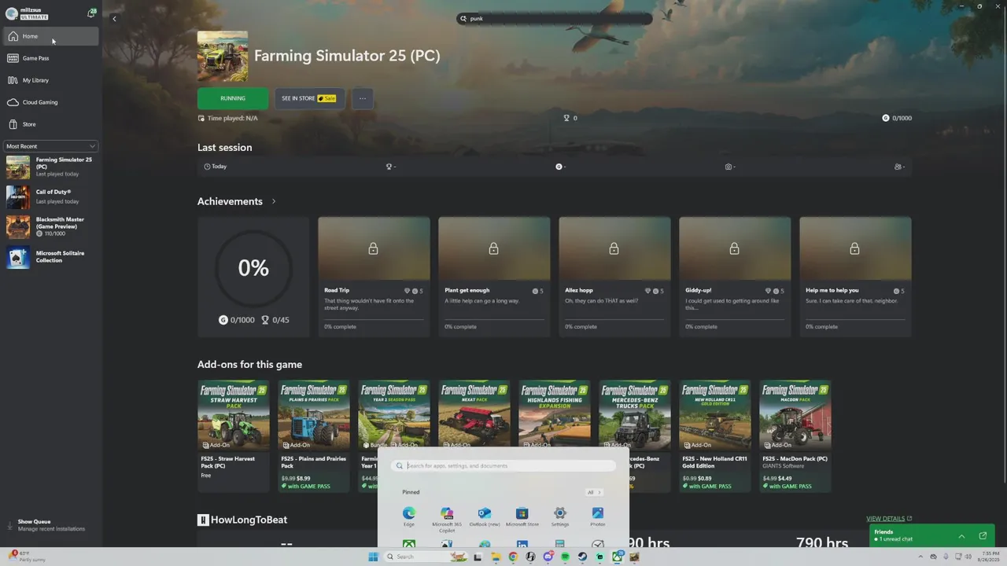This screenshot has width=1007, height=566.
Task: Open Game Pass in the sidebar
Action: (x=51, y=58)
